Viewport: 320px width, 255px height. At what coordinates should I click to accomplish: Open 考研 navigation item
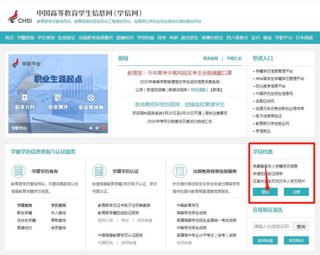[174, 38]
